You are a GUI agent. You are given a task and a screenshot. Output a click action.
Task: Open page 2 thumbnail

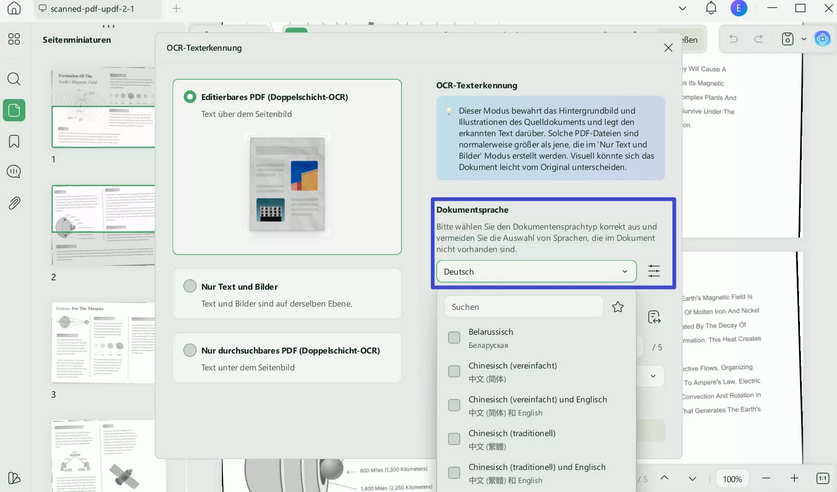tap(103, 225)
